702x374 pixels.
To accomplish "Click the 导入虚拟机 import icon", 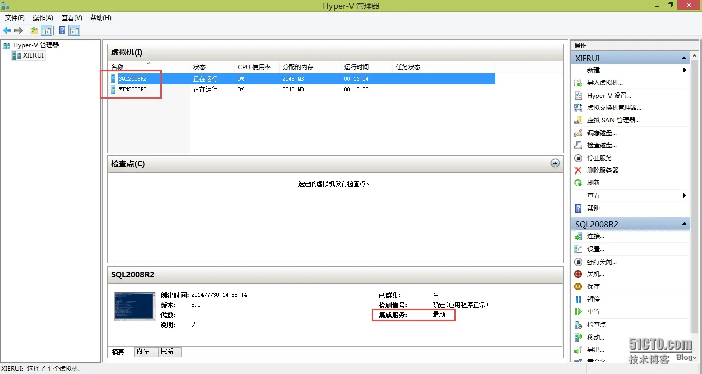I will click(578, 83).
